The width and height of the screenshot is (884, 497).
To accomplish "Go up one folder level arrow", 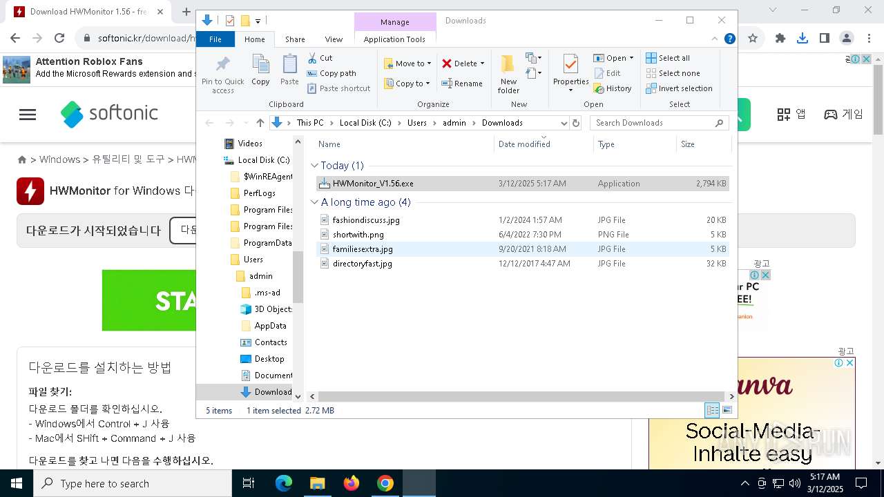I will pos(260,123).
